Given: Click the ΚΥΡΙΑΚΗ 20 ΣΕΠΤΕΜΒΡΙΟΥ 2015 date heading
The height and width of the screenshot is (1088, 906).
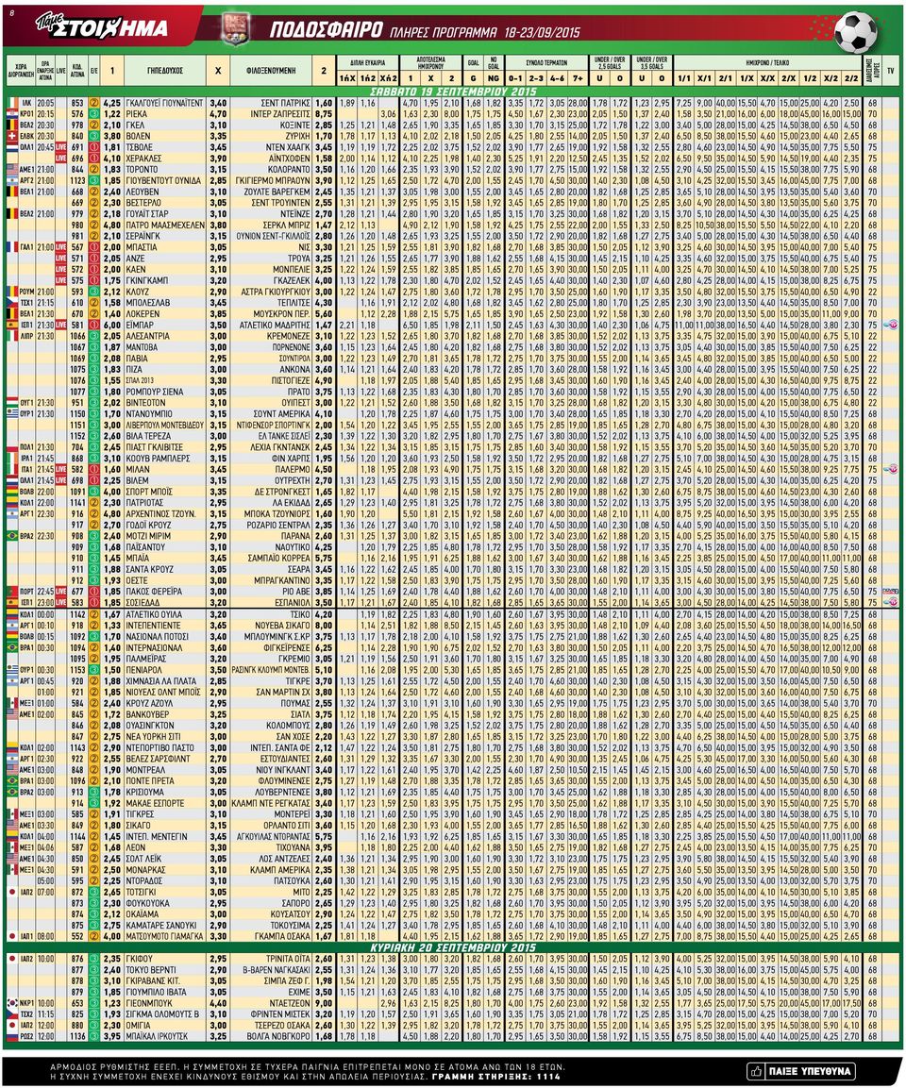Looking at the screenshot, I should pyautogui.click(x=452, y=947).
